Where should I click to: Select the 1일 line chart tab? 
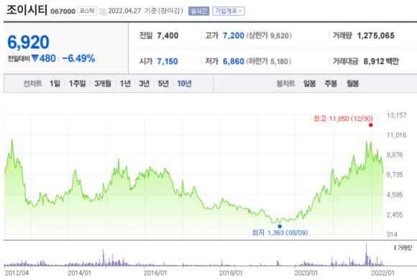tap(55, 83)
